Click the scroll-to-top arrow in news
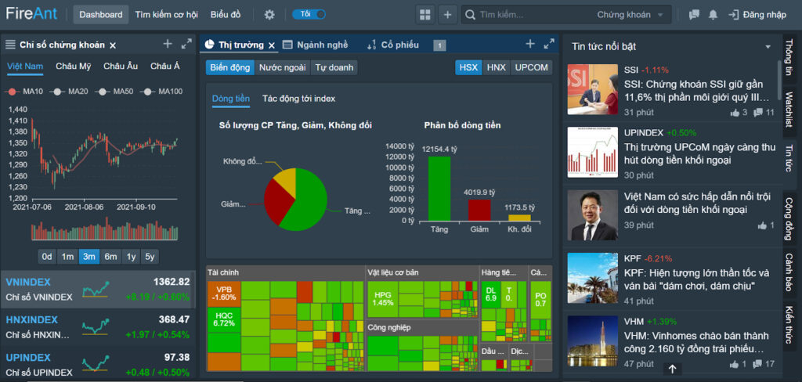The image size is (802, 382). 673,369
